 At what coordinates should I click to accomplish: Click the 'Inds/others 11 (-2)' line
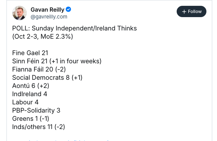[x=38, y=127]
